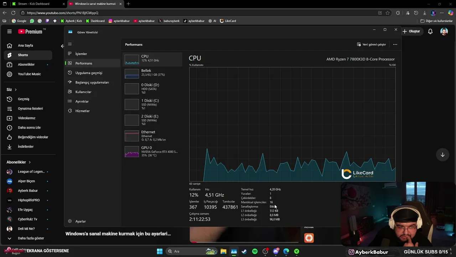Reload the page in browser
The height and width of the screenshot is (257, 456).
pyautogui.click(x=13, y=13)
